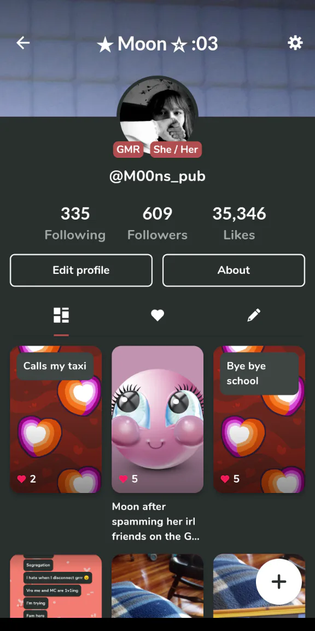
Task: Open the pink smiley ball post
Action: [157, 420]
